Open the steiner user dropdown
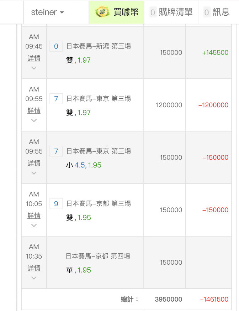The height and width of the screenshot is (311, 239). pyautogui.click(x=47, y=12)
